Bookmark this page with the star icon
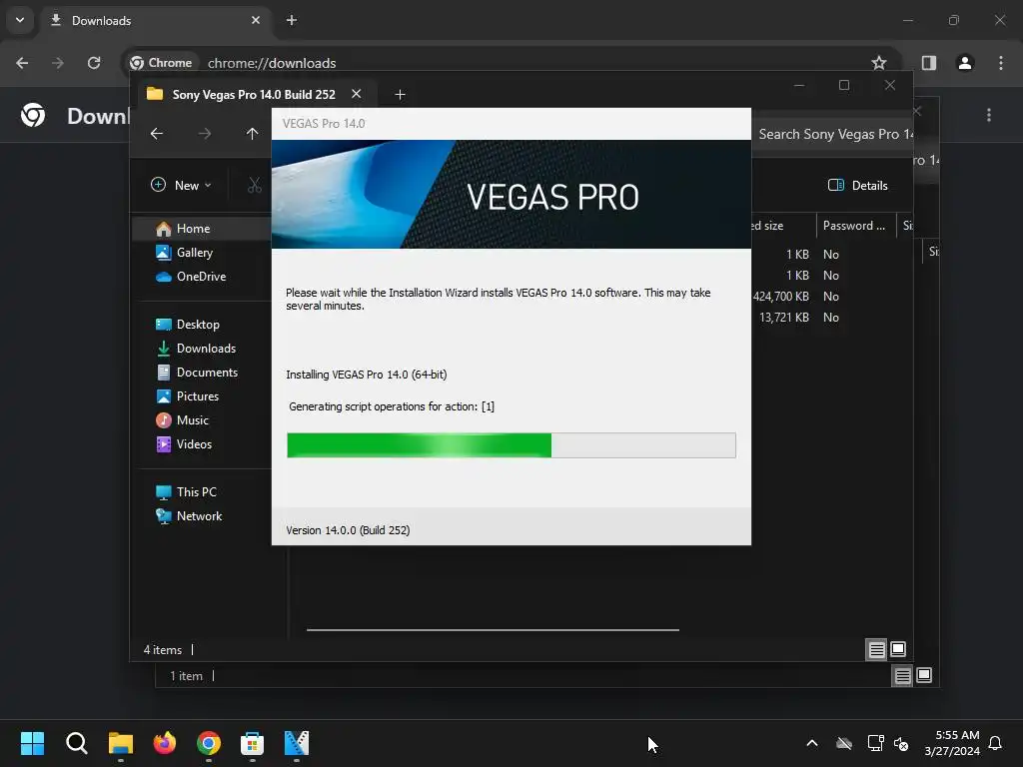 pyautogui.click(x=879, y=63)
